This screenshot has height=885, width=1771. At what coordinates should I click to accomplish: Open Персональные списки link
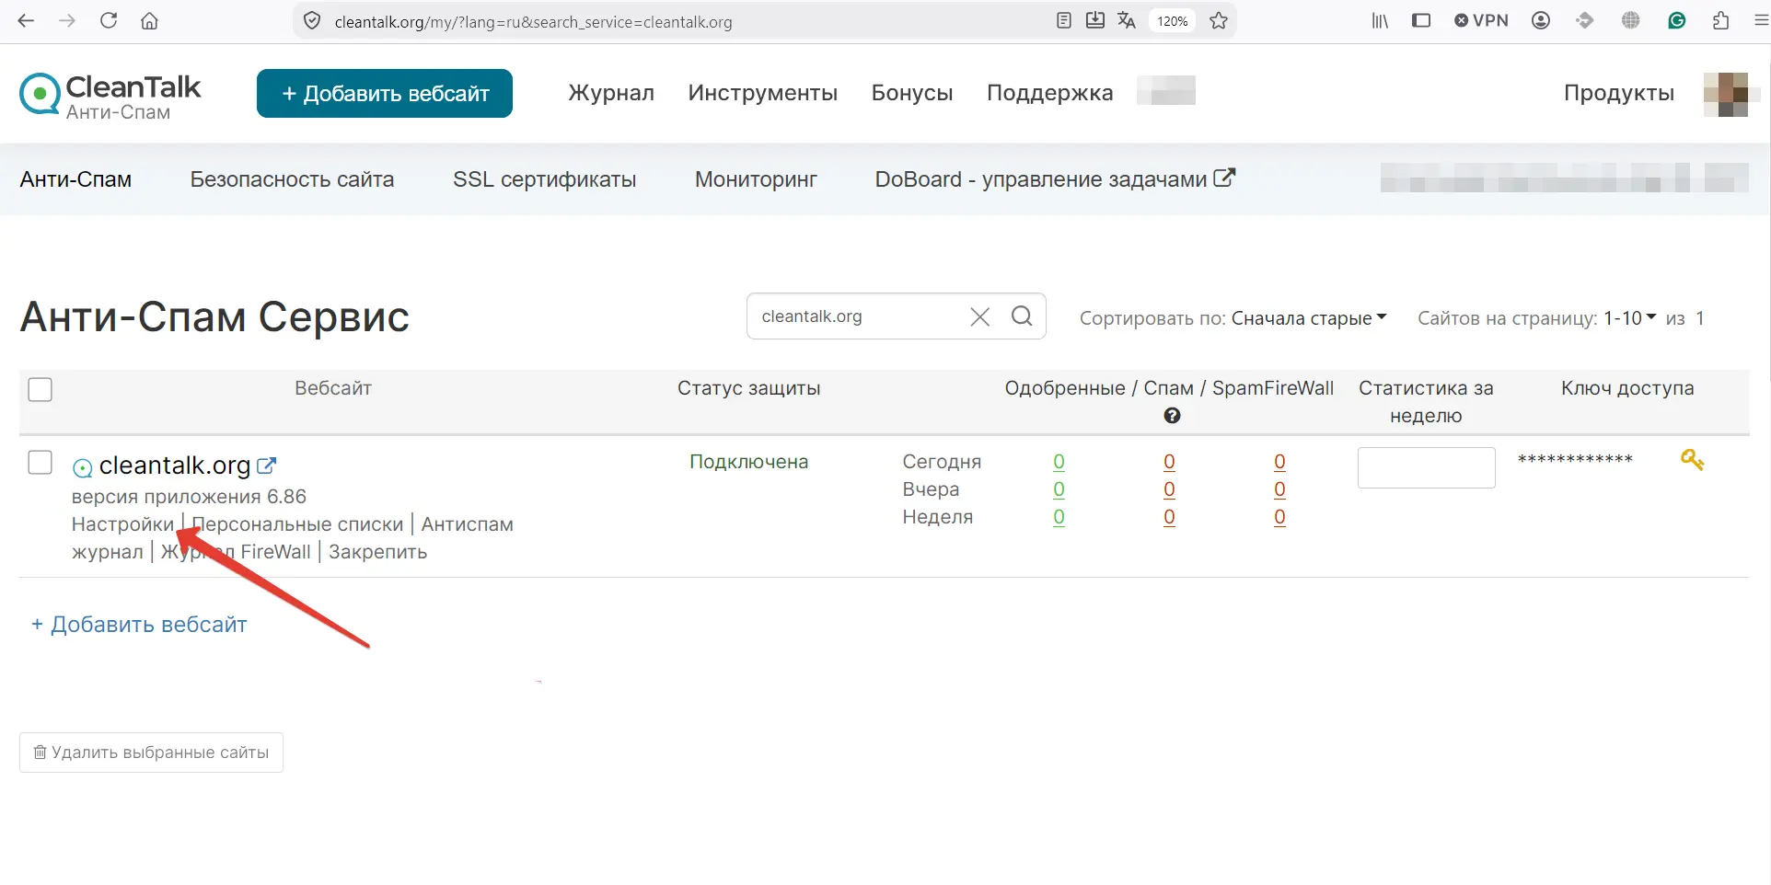pos(297,524)
